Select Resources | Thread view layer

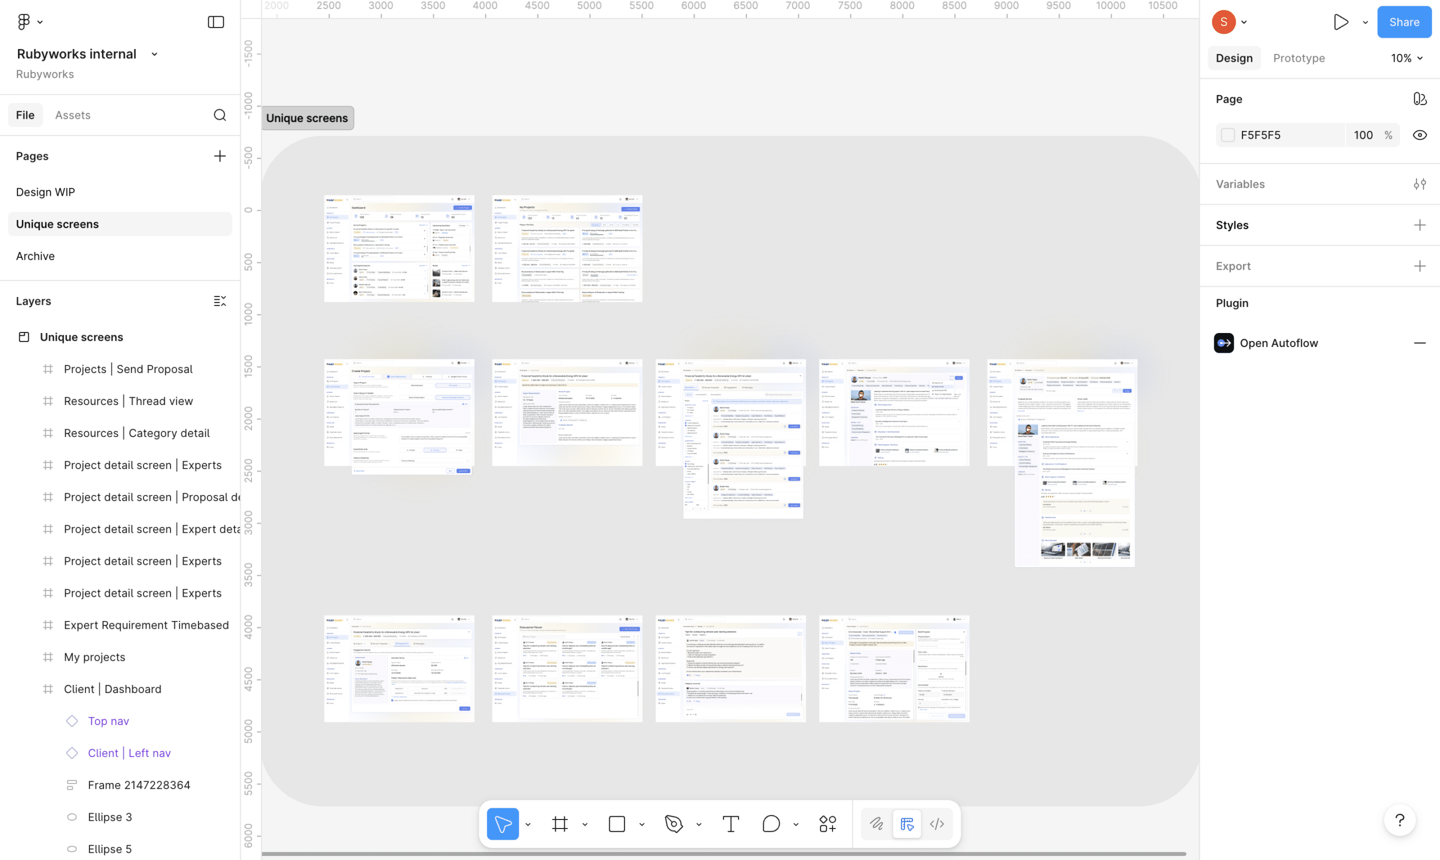[128, 401]
